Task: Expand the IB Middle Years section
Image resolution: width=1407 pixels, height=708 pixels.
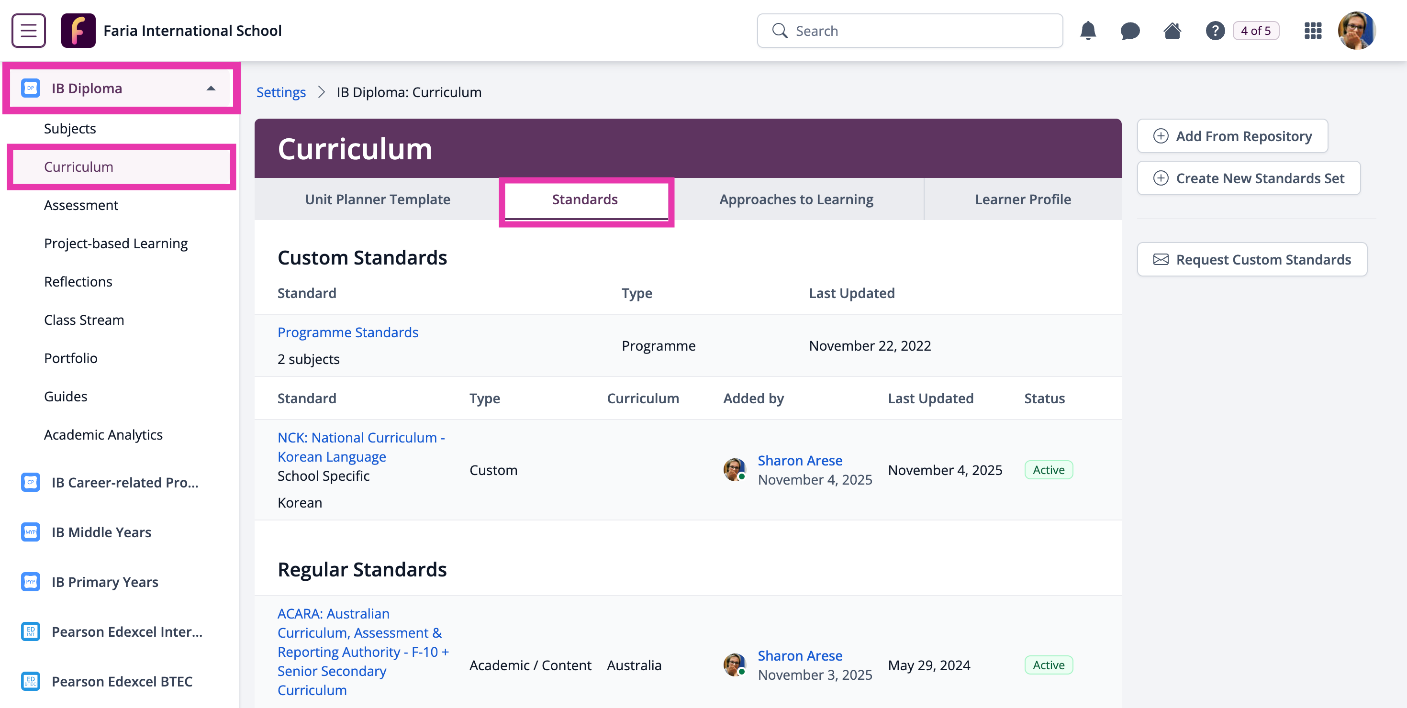Action: (x=101, y=532)
